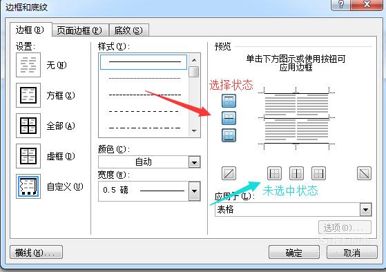Toggle the bottom border button in the preview

click(229, 135)
